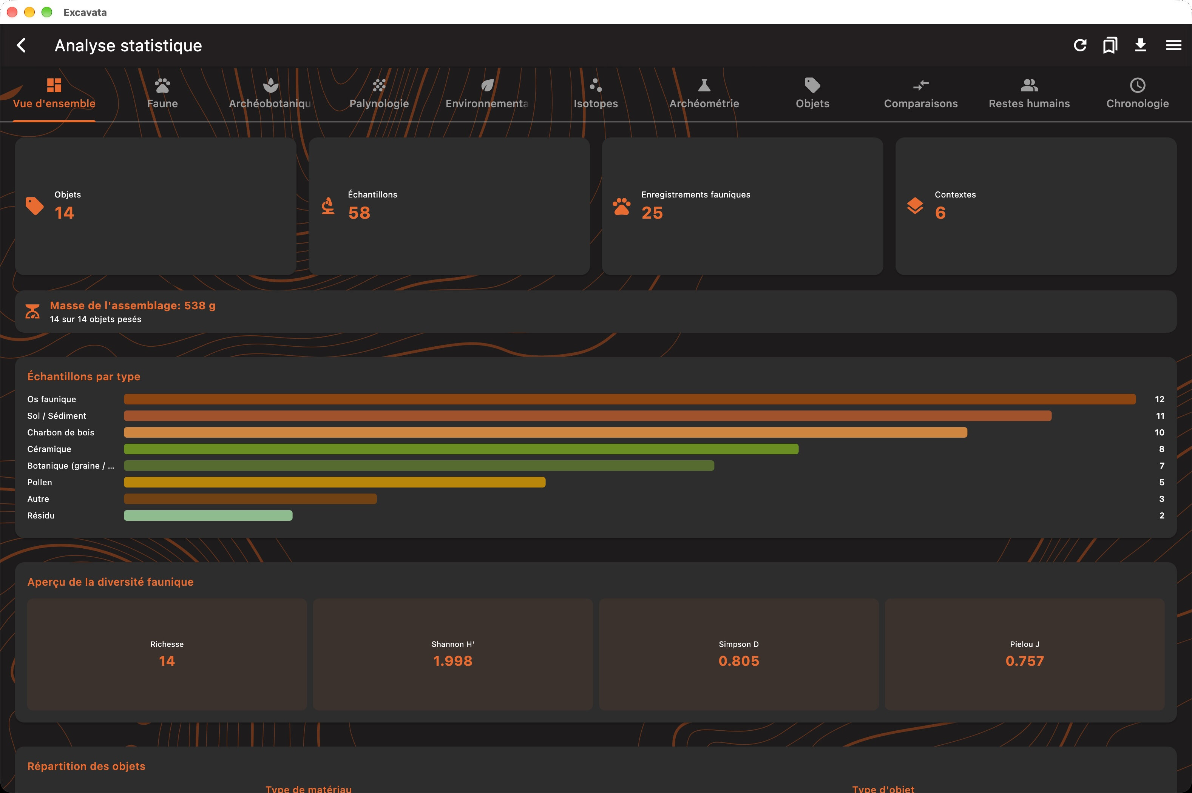Click the Botanique (graine / … row label
1192x793 pixels.
click(71, 466)
